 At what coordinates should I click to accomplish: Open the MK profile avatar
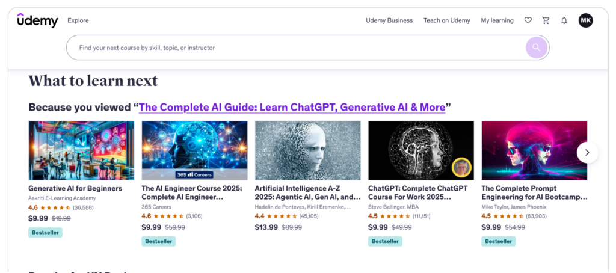585,20
